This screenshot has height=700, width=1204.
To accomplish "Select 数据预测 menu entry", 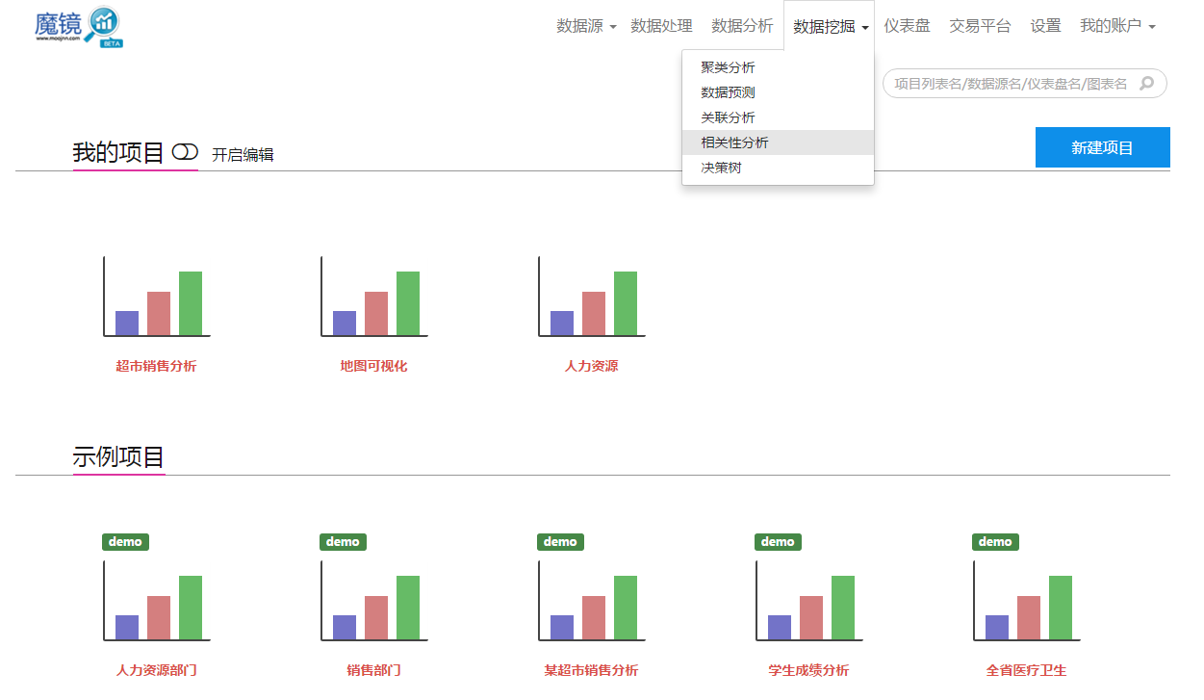I will pyautogui.click(x=727, y=91).
